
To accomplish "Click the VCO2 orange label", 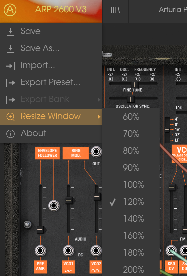I will pyautogui.click(x=96, y=267).
